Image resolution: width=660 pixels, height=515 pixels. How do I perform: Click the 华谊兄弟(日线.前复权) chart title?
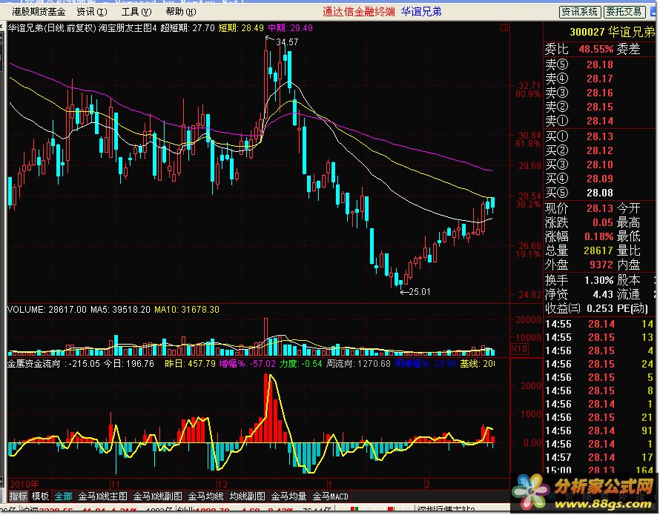pos(52,28)
